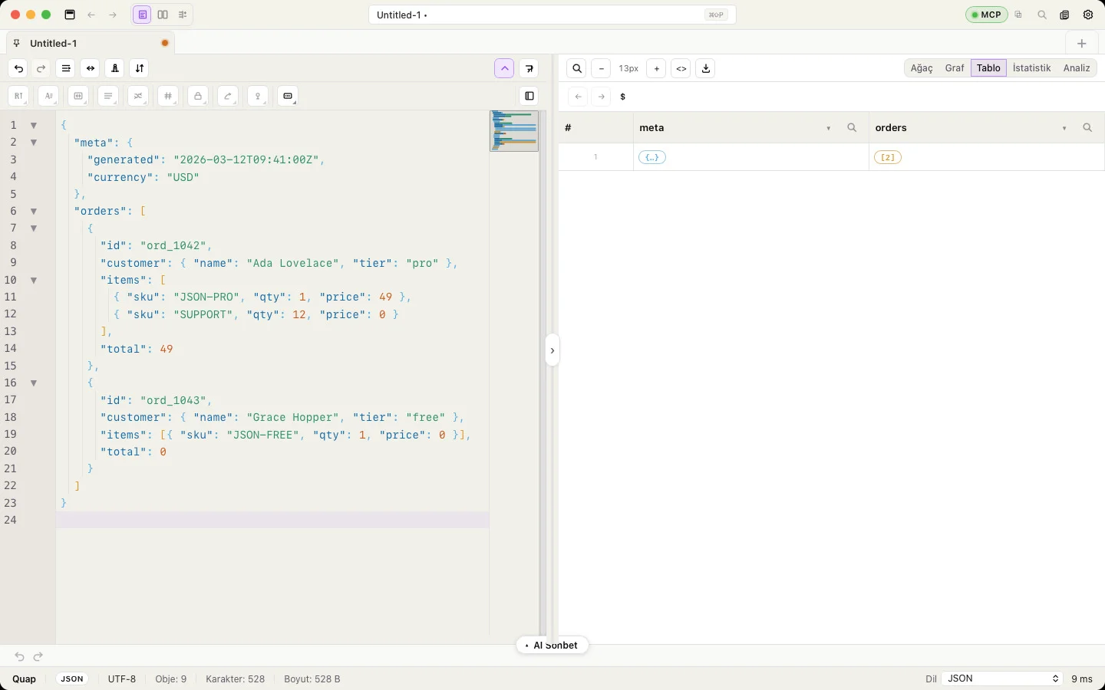Viewport: 1105px width, 690px height.
Task: Click the download icon in table toolbar
Action: pyautogui.click(x=706, y=68)
